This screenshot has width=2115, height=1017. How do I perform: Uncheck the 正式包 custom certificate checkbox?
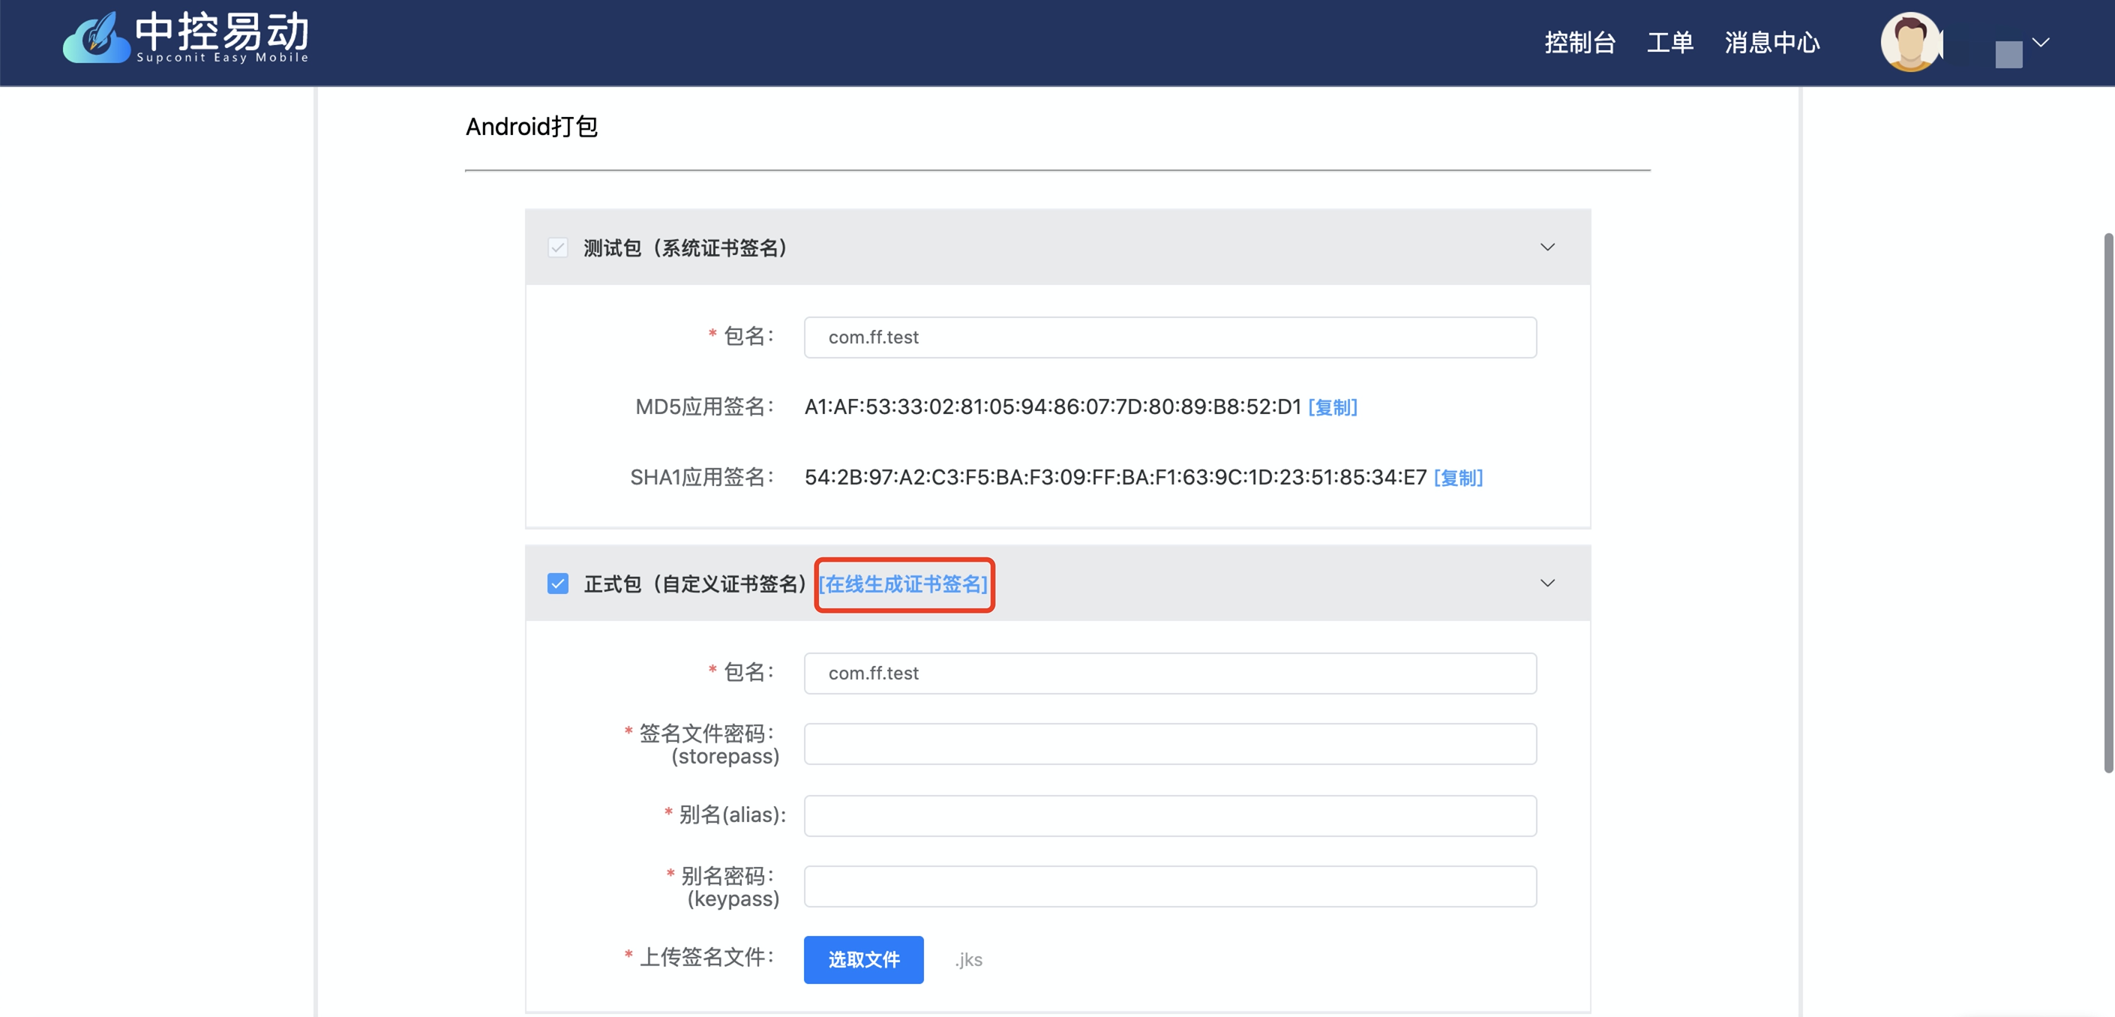click(557, 583)
